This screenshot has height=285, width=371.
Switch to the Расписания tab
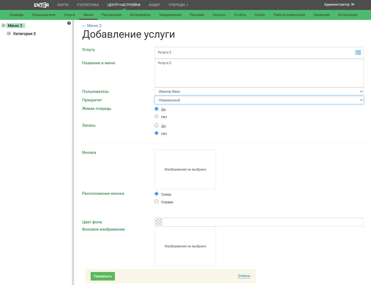pyautogui.click(x=111, y=15)
